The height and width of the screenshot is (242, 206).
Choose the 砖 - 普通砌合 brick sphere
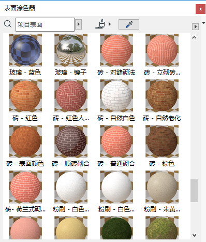click(x=116, y=141)
